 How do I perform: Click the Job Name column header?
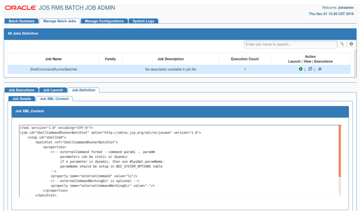(53, 59)
